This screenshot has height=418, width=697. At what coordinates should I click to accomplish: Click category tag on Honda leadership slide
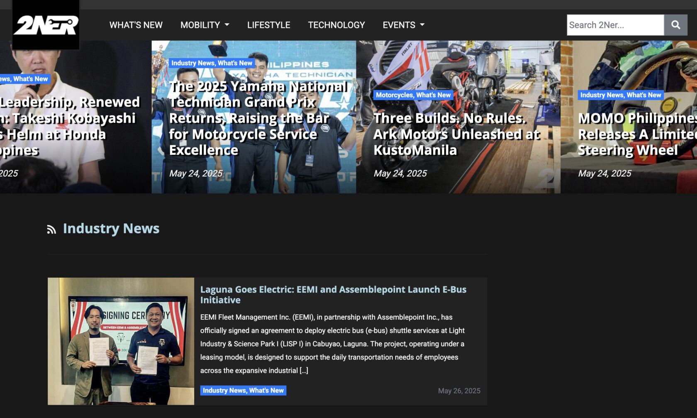pyautogui.click(x=25, y=79)
